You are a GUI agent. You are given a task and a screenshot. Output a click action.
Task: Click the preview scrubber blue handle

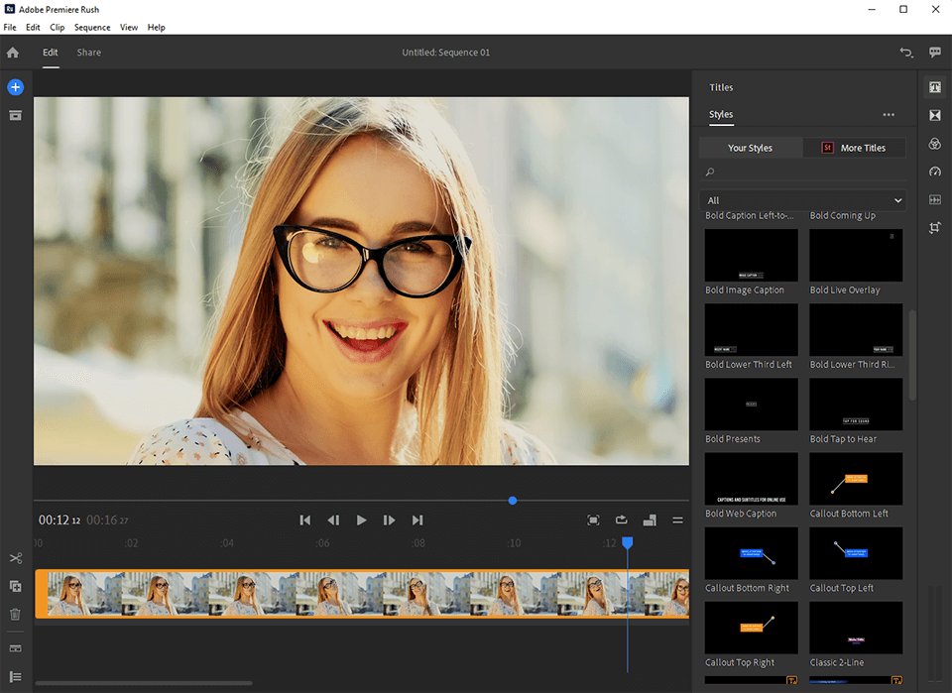(513, 501)
